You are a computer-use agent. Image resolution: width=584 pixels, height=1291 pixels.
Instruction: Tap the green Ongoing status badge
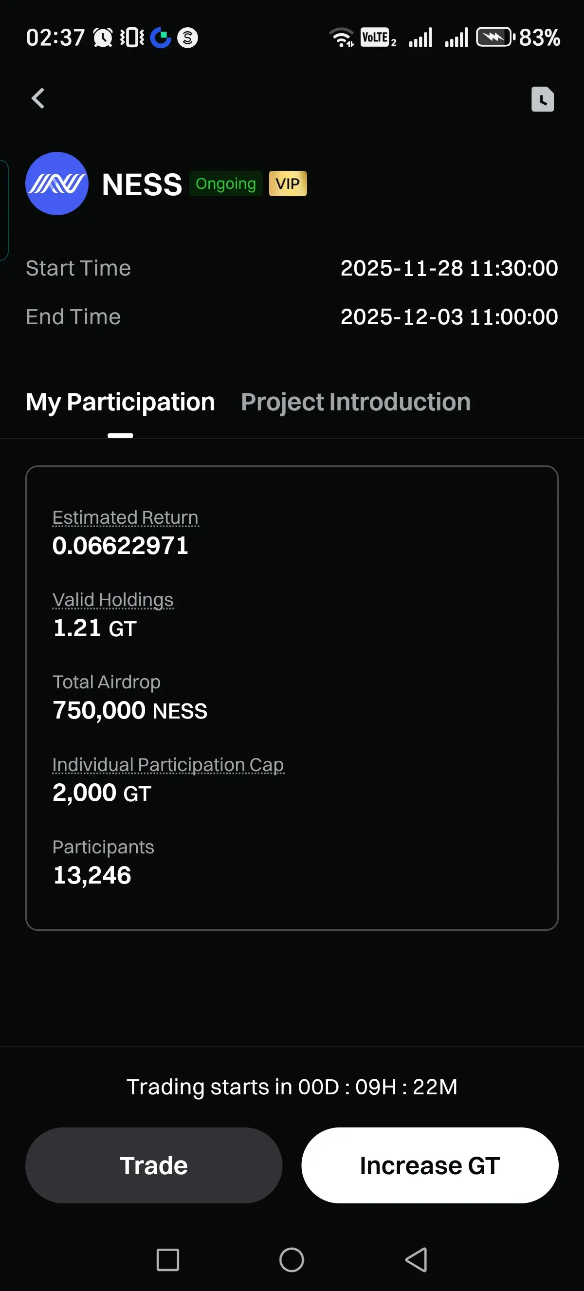click(x=225, y=184)
